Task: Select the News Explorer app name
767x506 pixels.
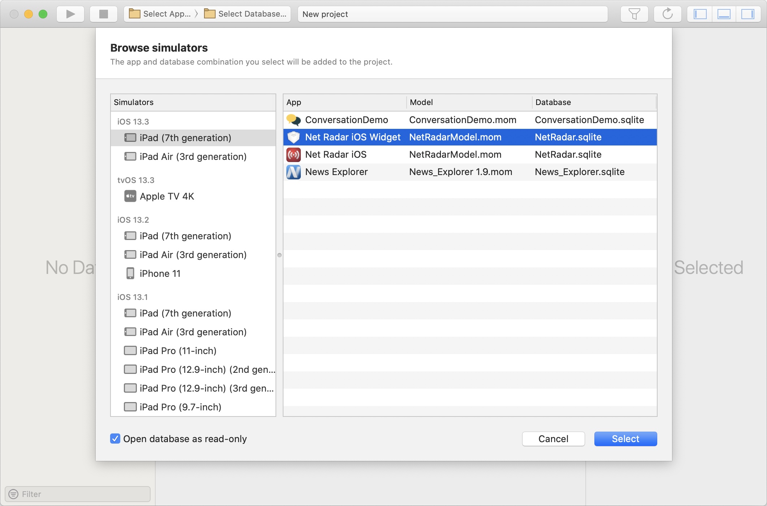Action: click(337, 172)
